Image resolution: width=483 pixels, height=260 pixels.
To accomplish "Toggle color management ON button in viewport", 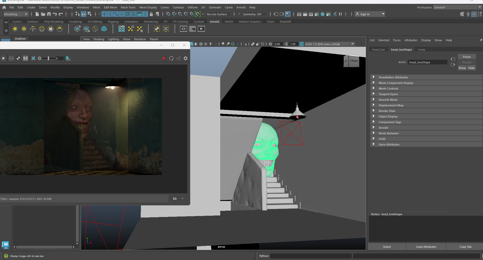I will pos(302,44).
